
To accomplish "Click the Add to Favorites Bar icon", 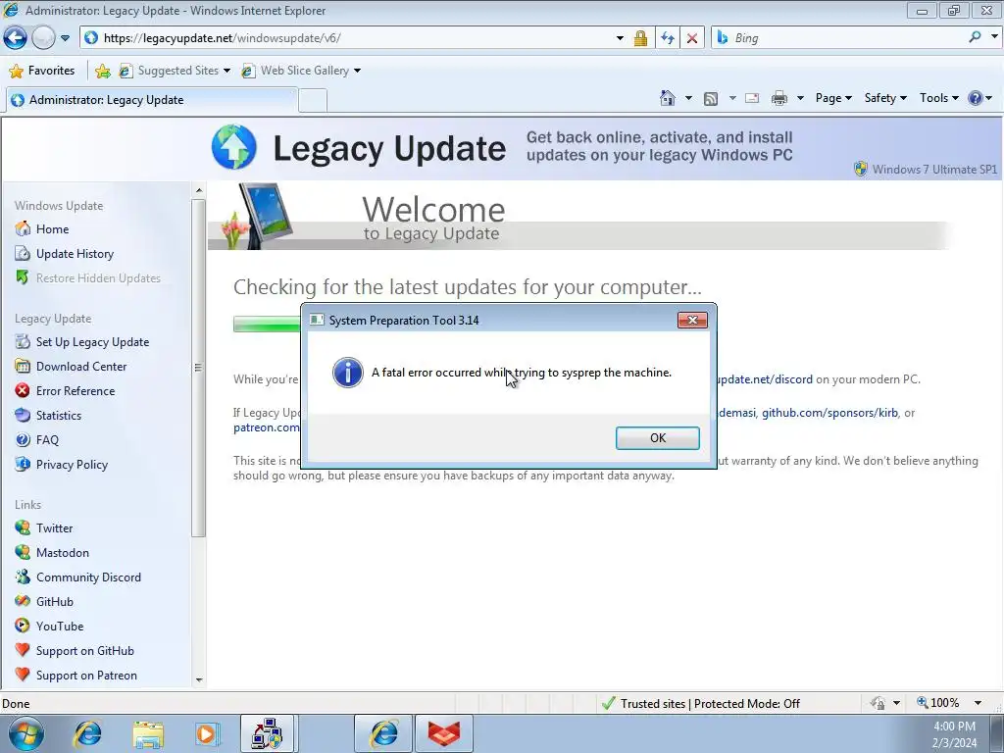I will pyautogui.click(x=102, y=71).
